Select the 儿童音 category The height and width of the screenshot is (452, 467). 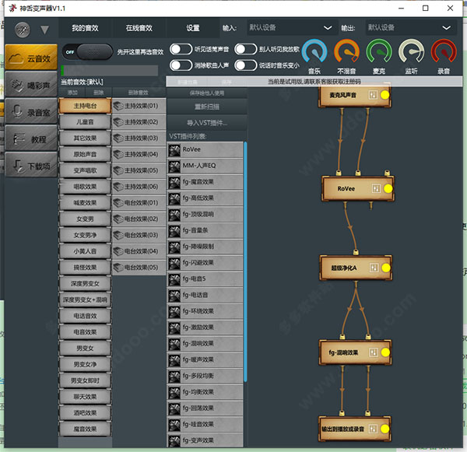(85, 122)
